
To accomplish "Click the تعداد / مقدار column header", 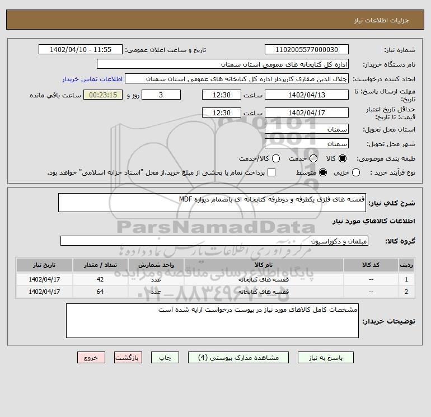I will click(x=100, y=265).
